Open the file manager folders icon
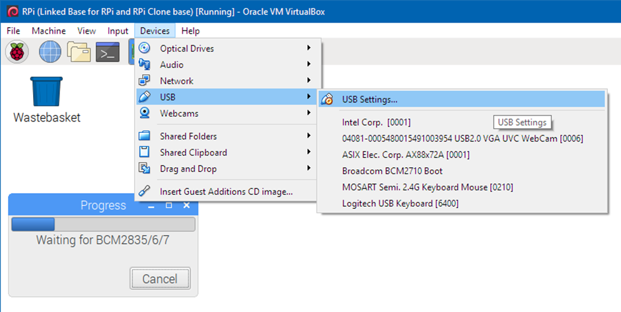This screenshot has width=621, height=312. tap(79, 52)
